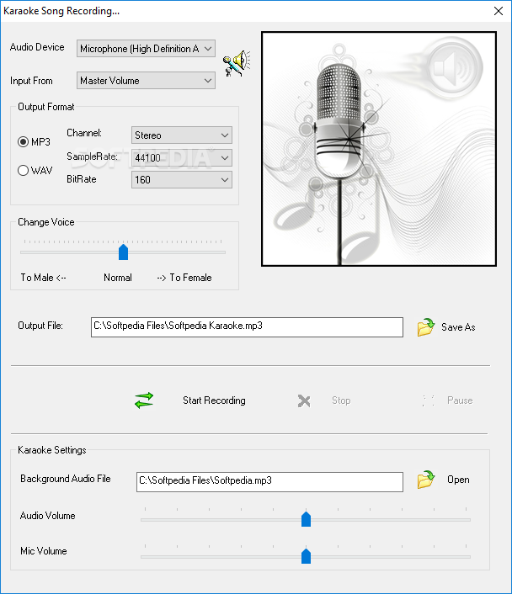The image size is (512, 594).
Task: Click the 'SampleRate:' label
Action: [x=92, y=156]
